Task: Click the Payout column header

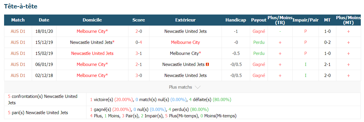Action: [x=259, y=20]
